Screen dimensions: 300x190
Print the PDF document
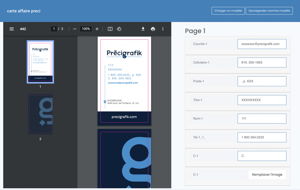(x=153, y=29)
